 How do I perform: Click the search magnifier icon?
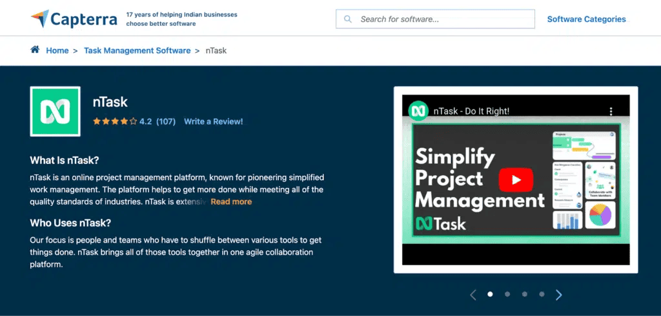point(348,19)
